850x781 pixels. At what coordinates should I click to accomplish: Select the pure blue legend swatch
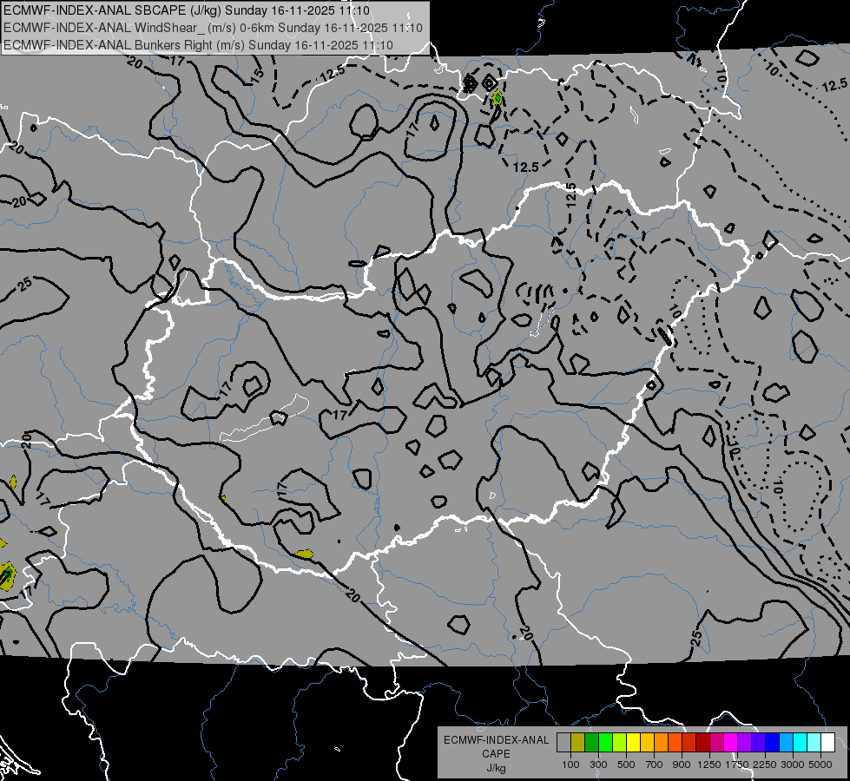773,743
